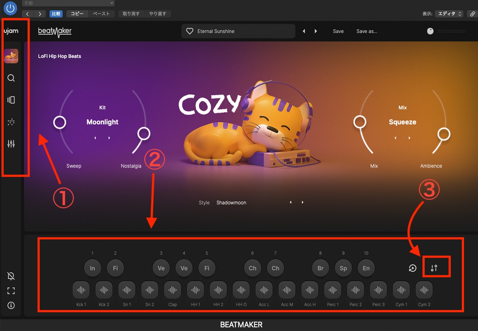Click the ujam logo
Screen dimensions: 478x331
11,31
